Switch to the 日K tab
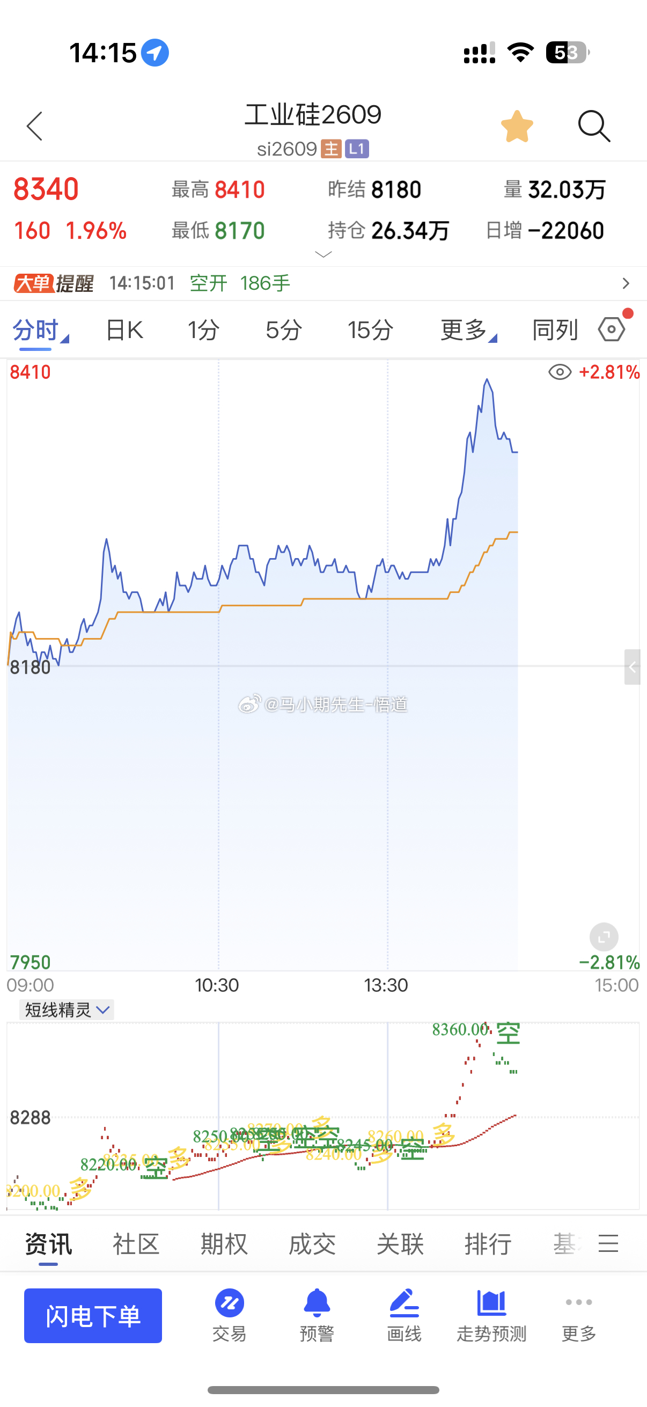This screenshot has height=1407, width=647. click(x=124, y=330)
